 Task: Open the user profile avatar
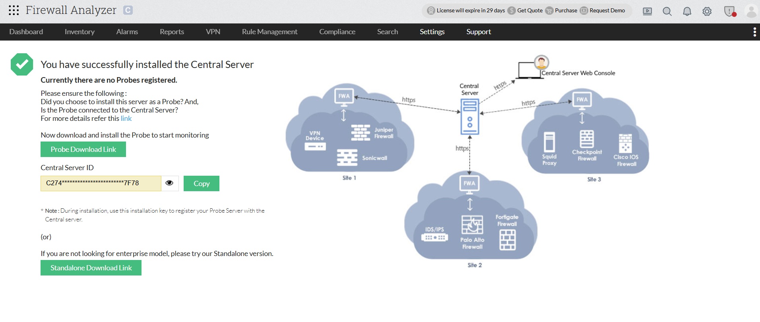(x=751, y=11)
